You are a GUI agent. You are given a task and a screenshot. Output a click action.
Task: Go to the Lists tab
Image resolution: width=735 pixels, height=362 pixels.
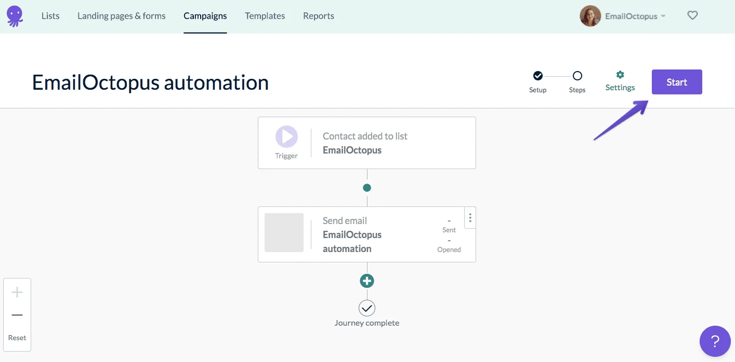(x=50, y=16)
